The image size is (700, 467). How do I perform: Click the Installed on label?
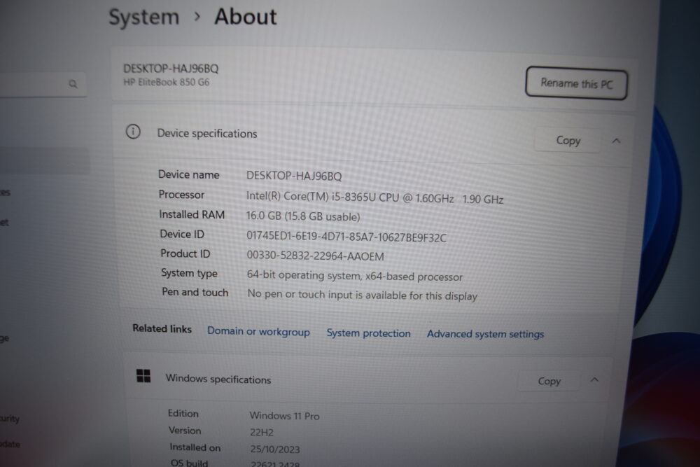pyautogui.click(x=195, y=447)
